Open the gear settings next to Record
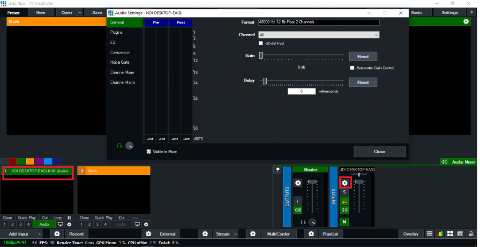480x247 pixels. (57, 234)
